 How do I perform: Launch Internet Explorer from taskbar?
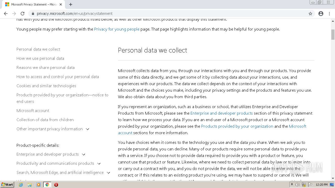tap(21, 185)
